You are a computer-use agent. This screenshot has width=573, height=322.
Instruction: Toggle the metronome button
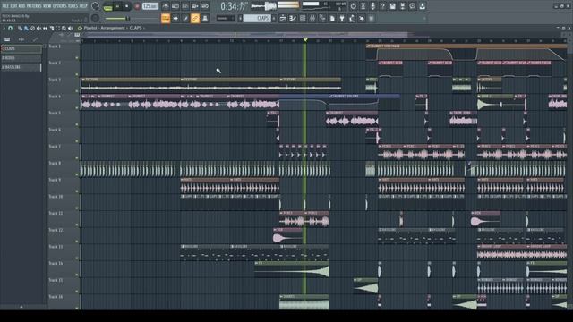pos(166,6)
